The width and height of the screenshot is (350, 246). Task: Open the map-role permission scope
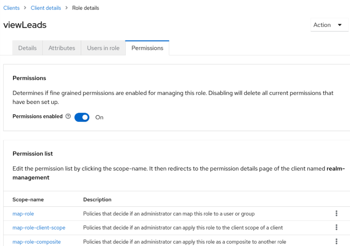pyautogui.click(x=23, y=214)
